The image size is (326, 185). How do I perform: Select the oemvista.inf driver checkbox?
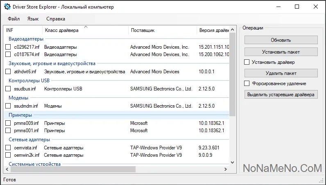point(8,148)
